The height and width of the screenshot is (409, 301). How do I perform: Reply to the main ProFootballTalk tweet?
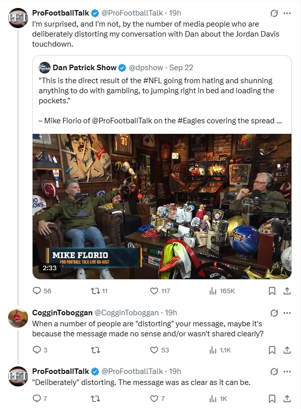pos(36,291)
